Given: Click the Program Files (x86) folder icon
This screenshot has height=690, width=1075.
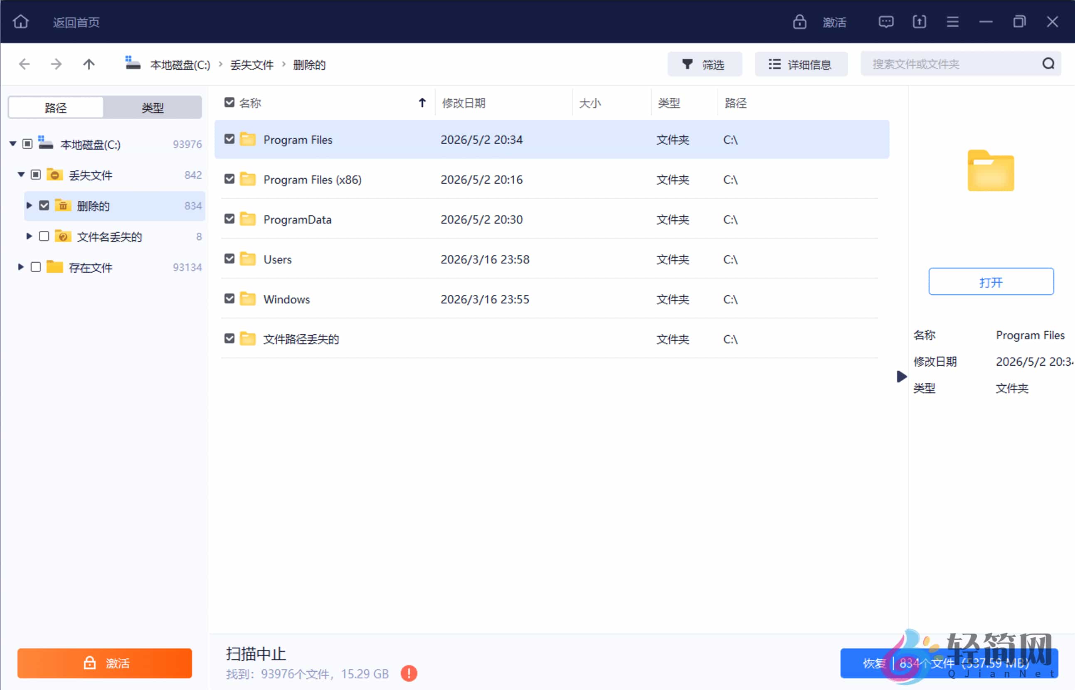Looking at the screenshot, I should click(x=248, y=179).
